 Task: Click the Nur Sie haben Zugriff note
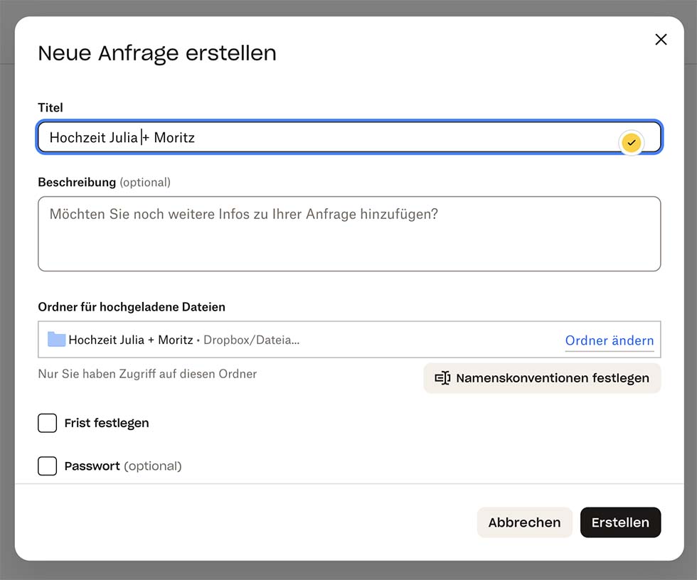[x=147, y=374]
